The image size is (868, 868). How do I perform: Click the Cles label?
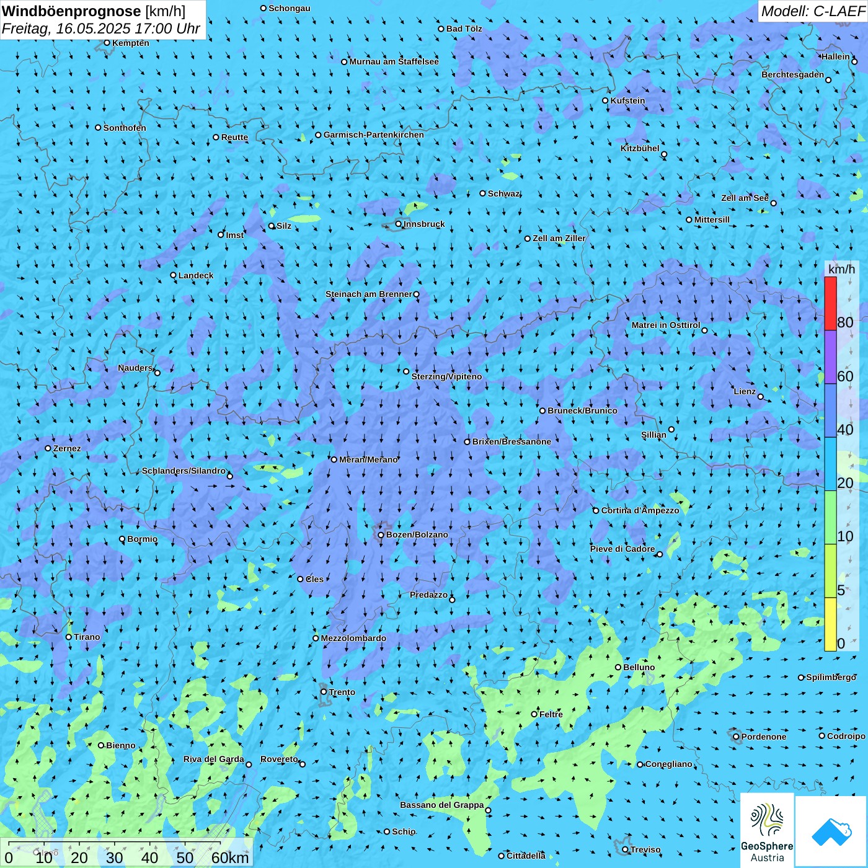click(x=314, y=579)
